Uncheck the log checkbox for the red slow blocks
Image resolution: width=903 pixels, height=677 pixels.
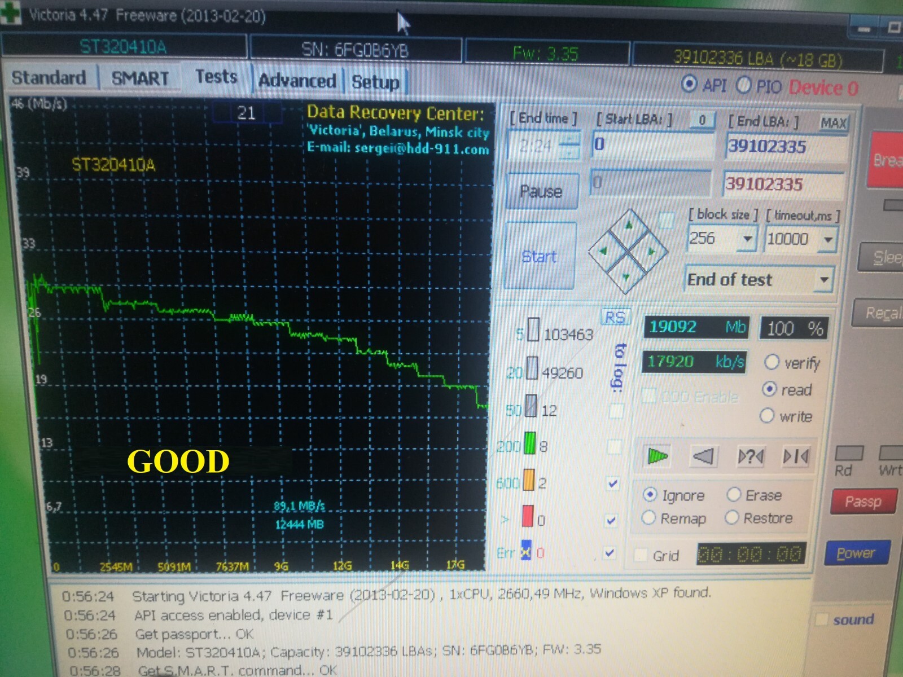[611, 520]
